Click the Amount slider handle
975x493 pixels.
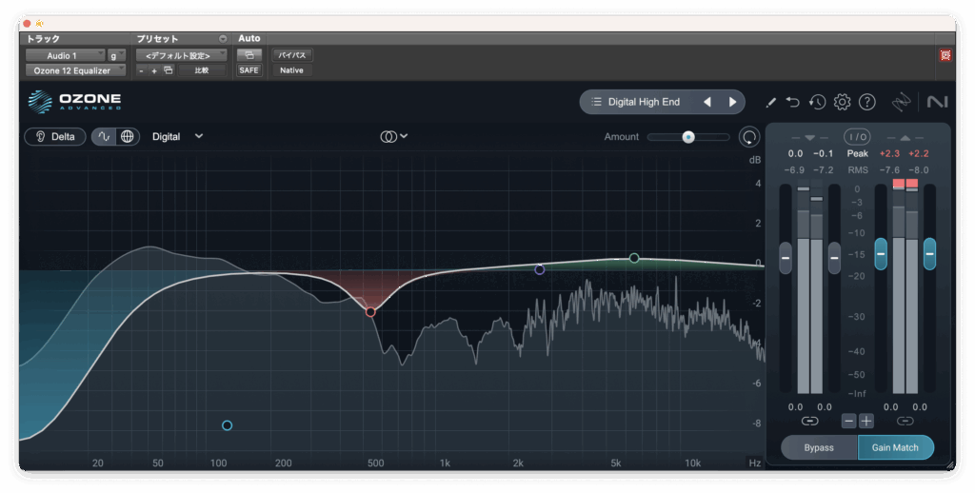click(x=687, y=137)
